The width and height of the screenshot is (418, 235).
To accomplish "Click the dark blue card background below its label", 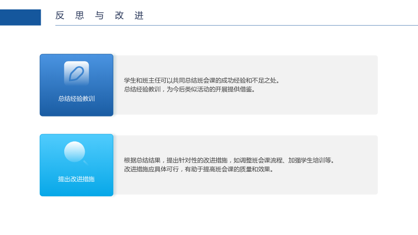I will click(76, 109).
